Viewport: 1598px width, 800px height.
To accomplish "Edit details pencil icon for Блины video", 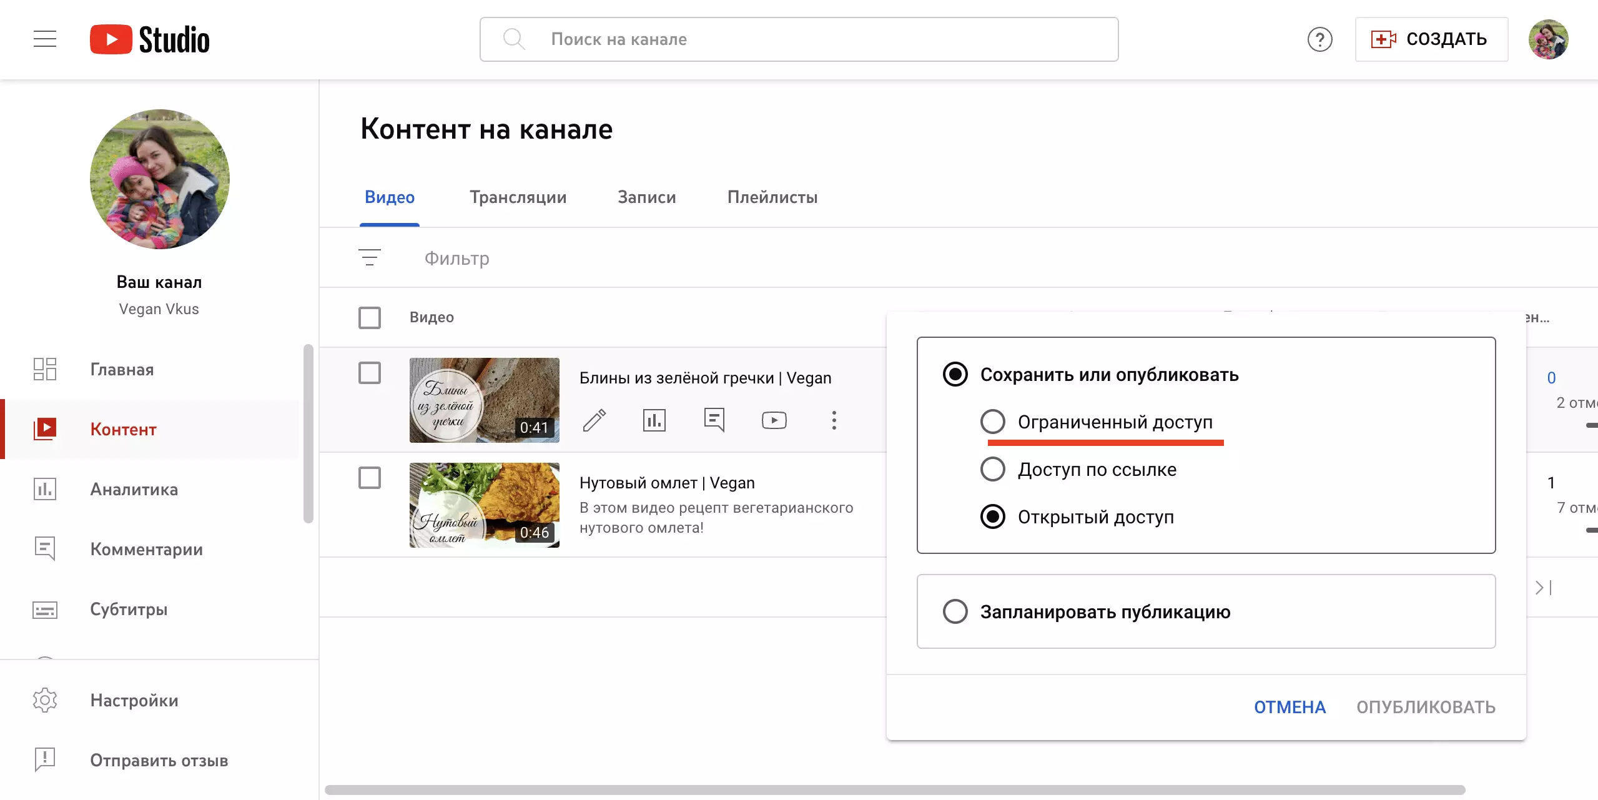I will 594,420.
